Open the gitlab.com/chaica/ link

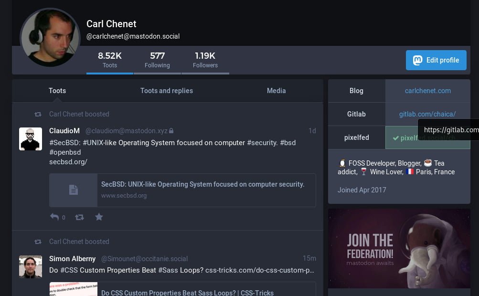tap(427, 114)
